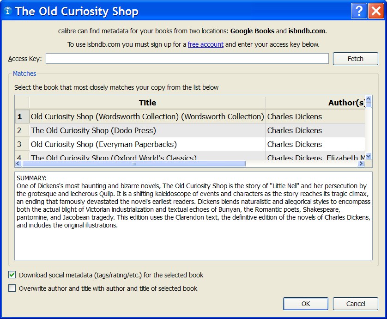Click the Access Key input field

coord(187,59)
